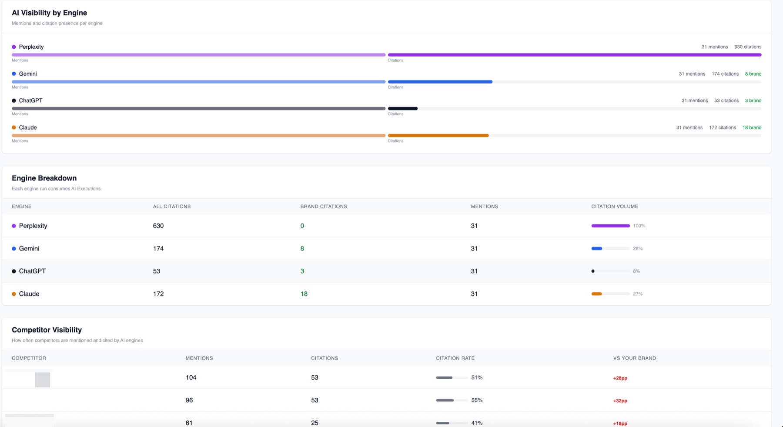Screen dimensions: 783x427
Task: Click Citation Rate column header
Action: [x=455, y=358]
